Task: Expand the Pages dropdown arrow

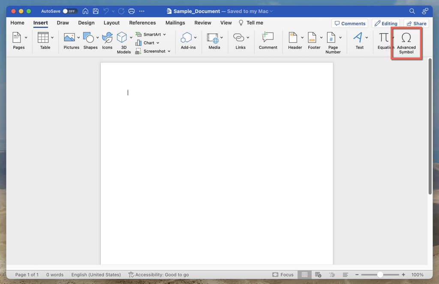Action: 26,38
